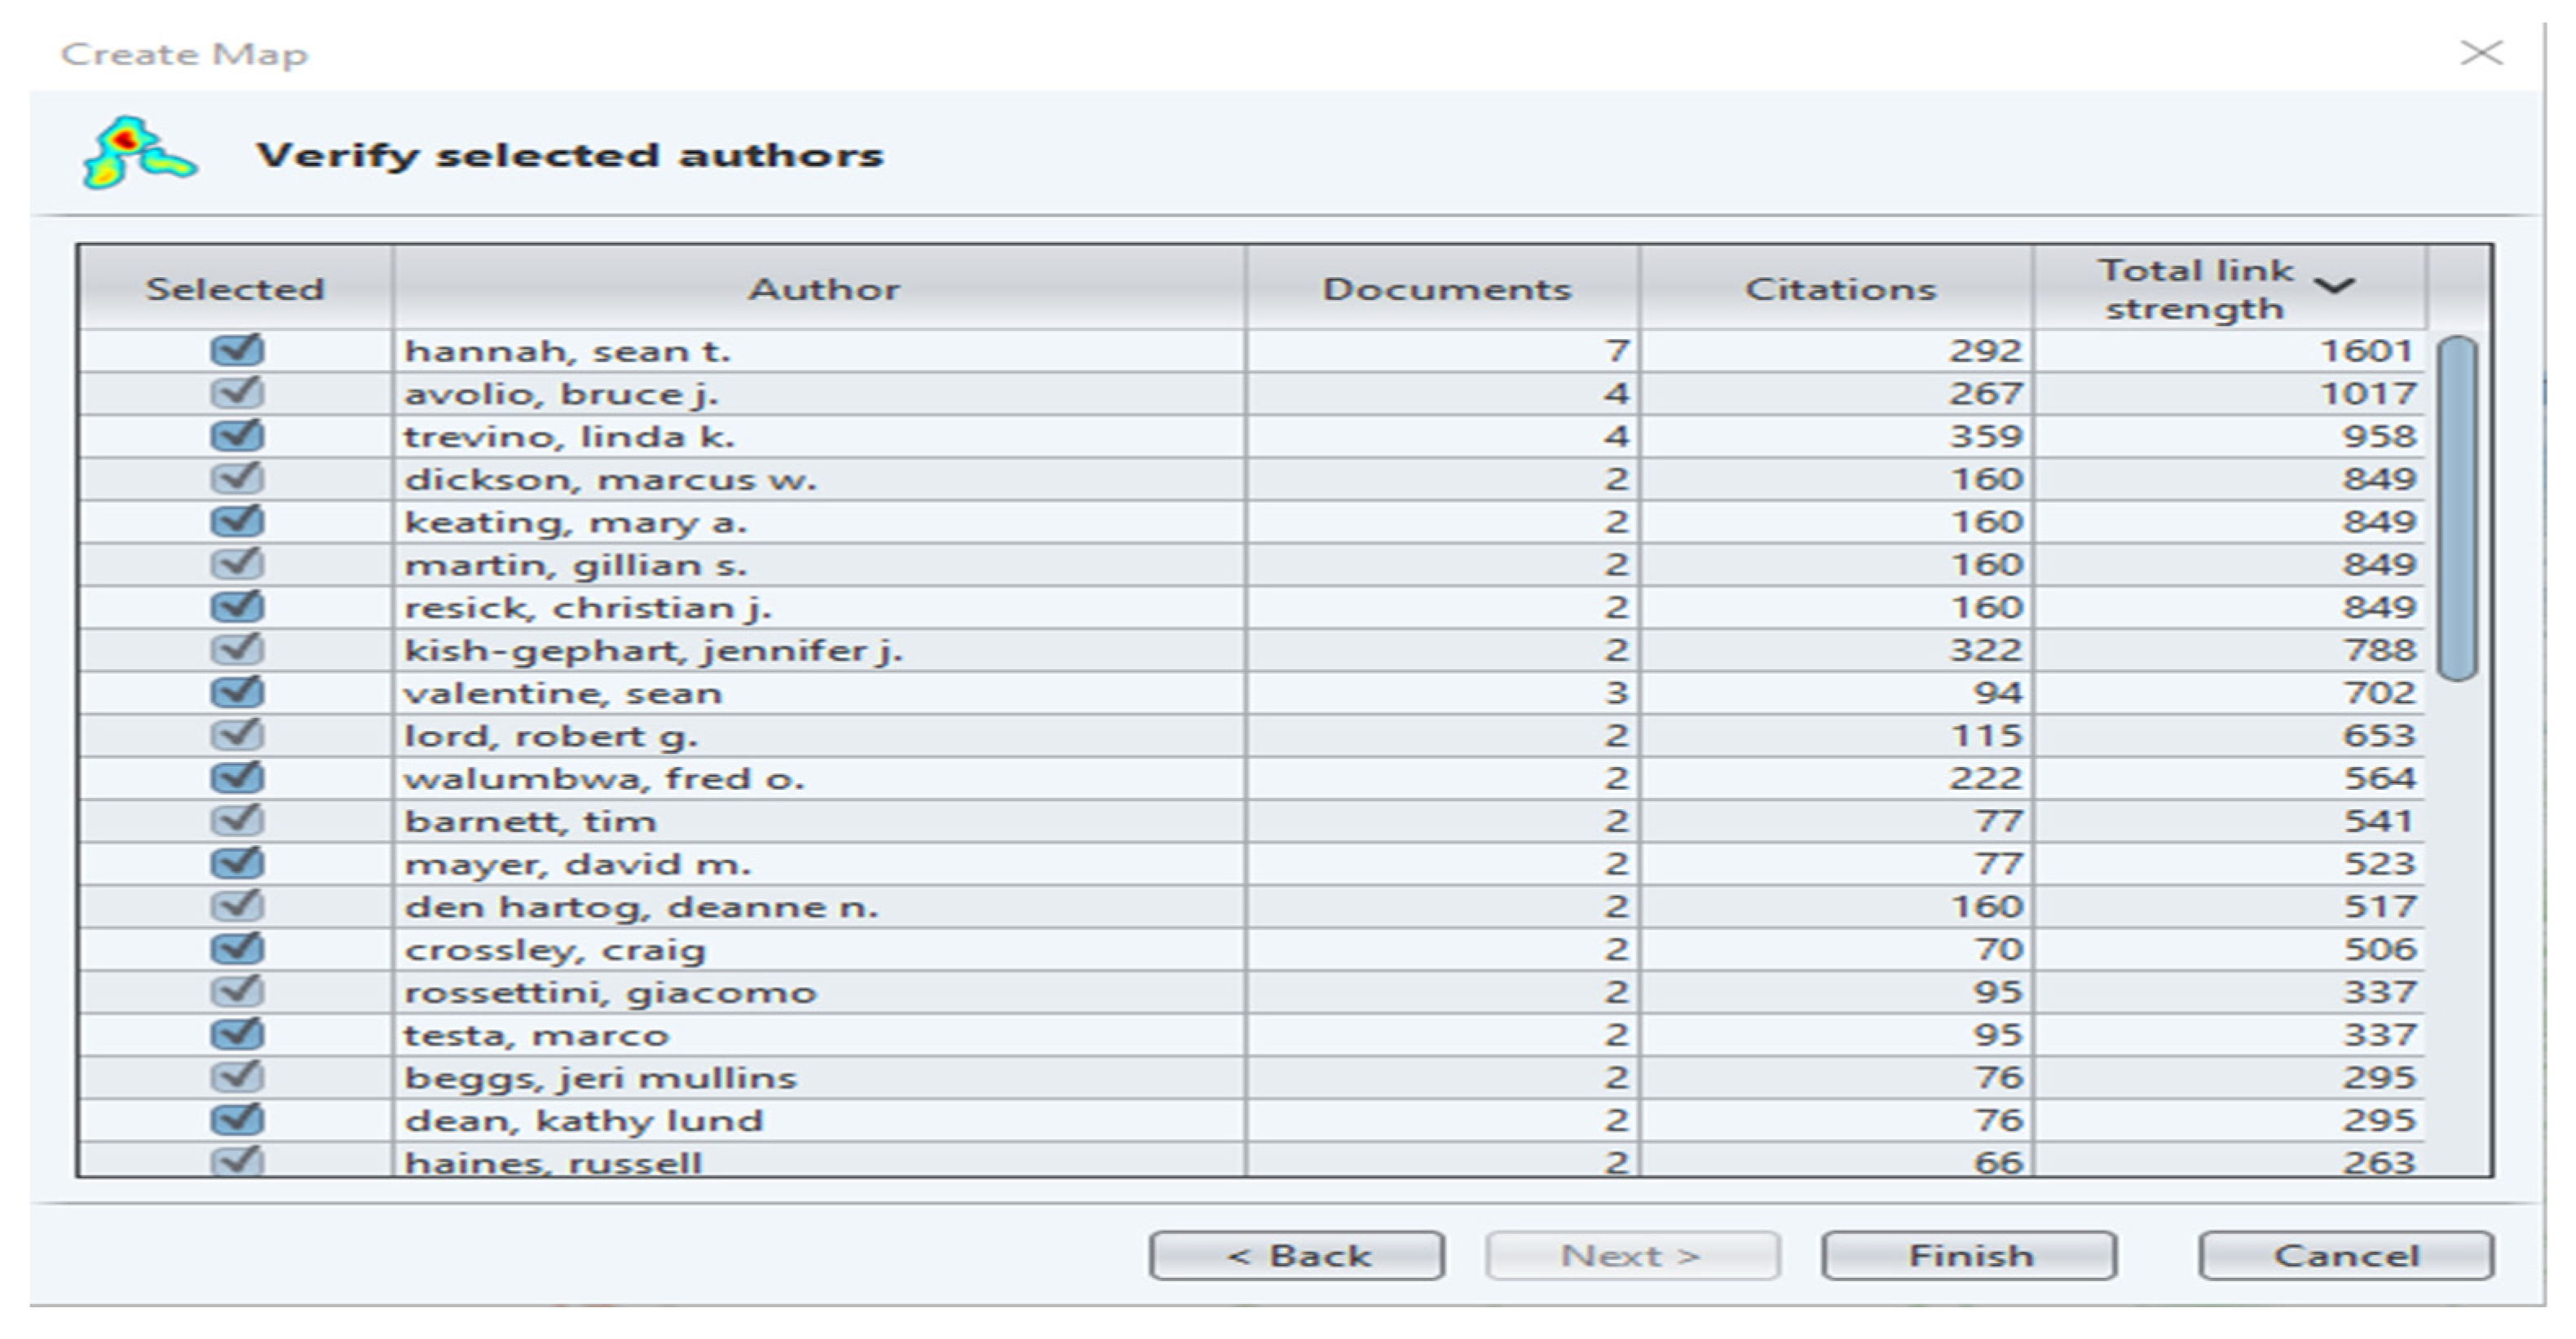
Task: Select the crossley, craig author row
Action: (554, 950)
